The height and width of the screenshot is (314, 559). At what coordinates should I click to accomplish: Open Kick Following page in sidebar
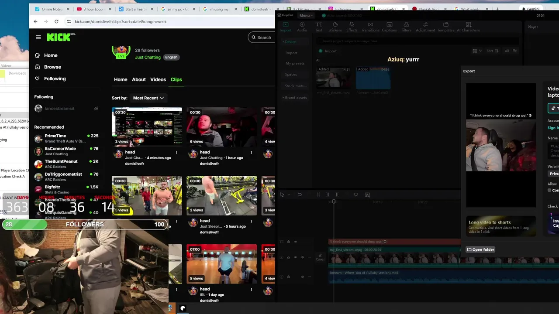pos(50,78)
